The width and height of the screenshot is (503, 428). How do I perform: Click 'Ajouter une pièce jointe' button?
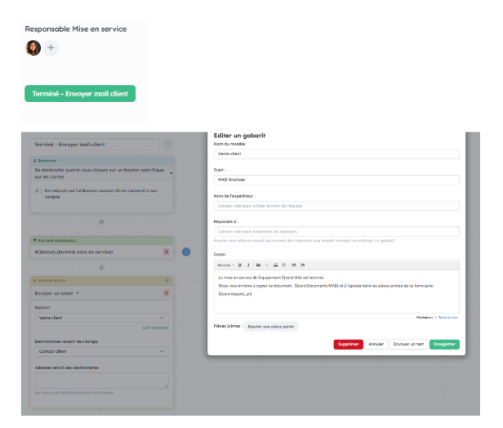[x=270, y=326]
